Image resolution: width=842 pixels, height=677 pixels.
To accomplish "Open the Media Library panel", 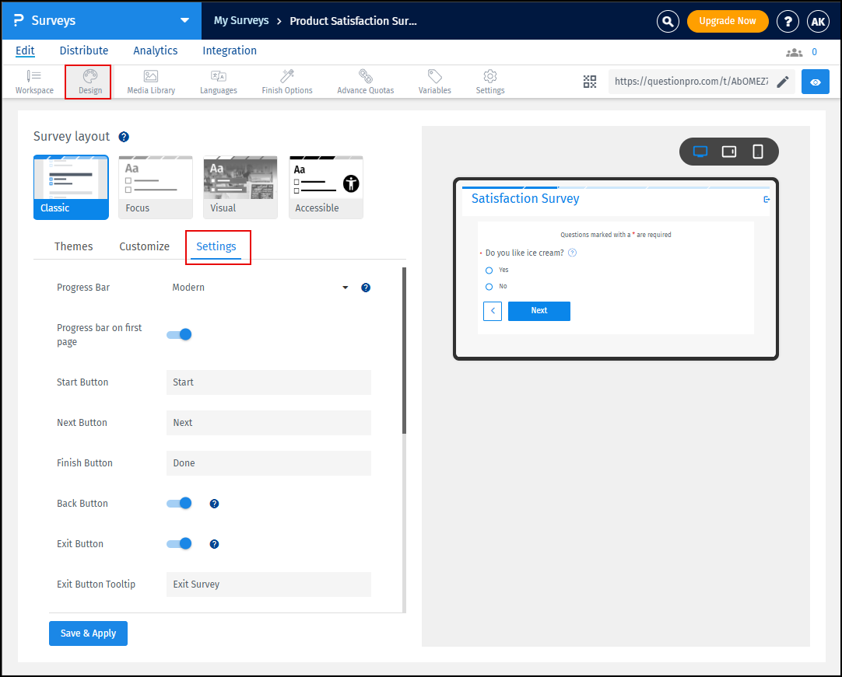I will [x=150, y=81].
